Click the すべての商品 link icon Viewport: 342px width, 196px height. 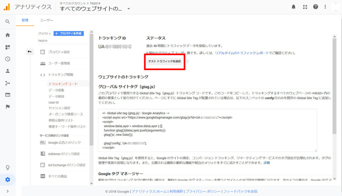point(43,176)
